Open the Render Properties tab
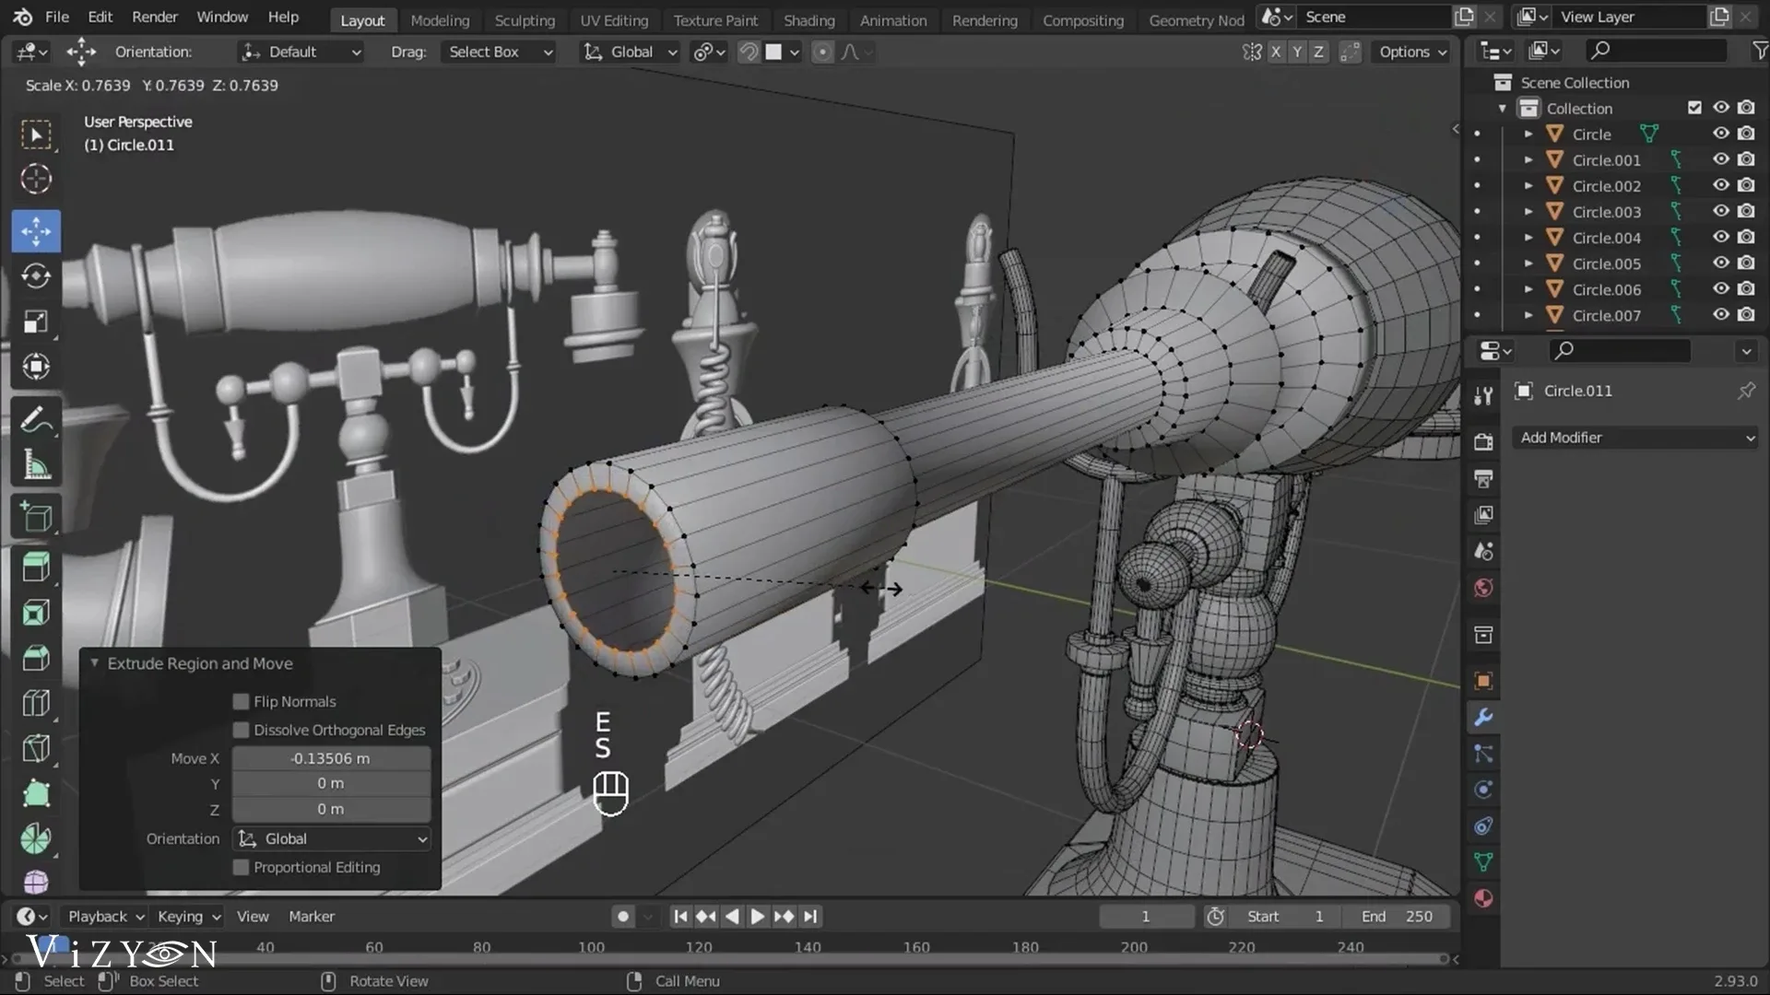The image size is (1770, 995). (1483, 442)
